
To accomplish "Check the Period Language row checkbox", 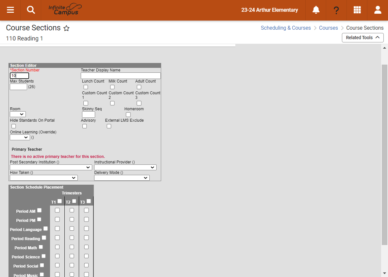I will click(45, 229).
